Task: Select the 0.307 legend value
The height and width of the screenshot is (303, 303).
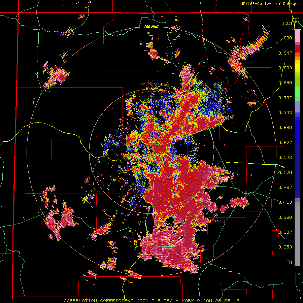Action: (x=285, y=232)
